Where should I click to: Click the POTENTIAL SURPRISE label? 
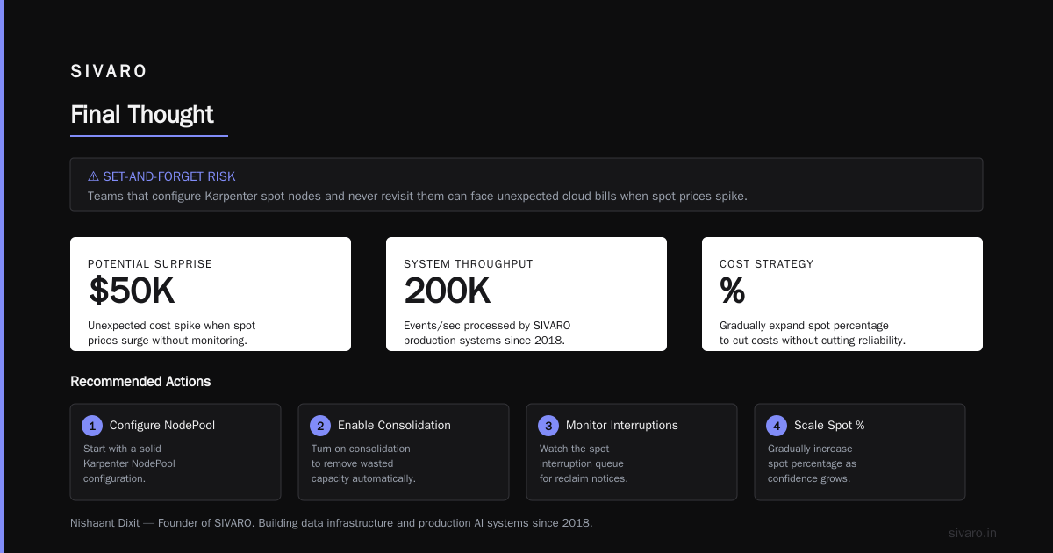(x=150, y=263)
